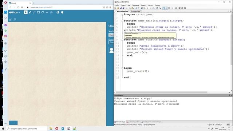Switch to the procedure3.pas tab
233x131 pixels.
(x=123, y=11)
